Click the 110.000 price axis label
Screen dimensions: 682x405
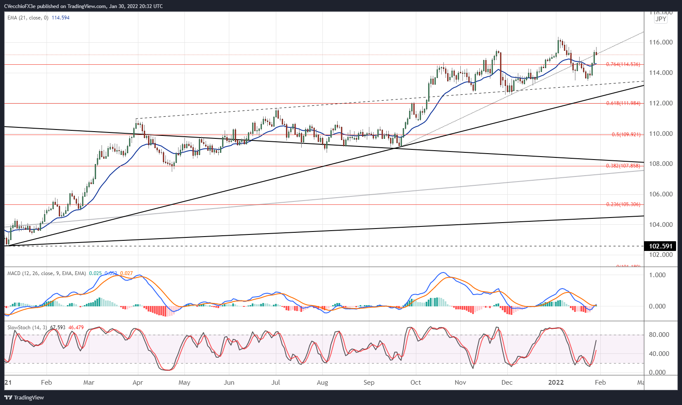661,134
